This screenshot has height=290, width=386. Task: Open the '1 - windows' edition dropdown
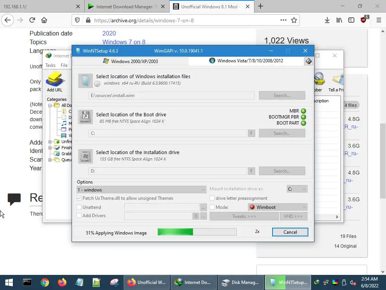coord(141,190)
